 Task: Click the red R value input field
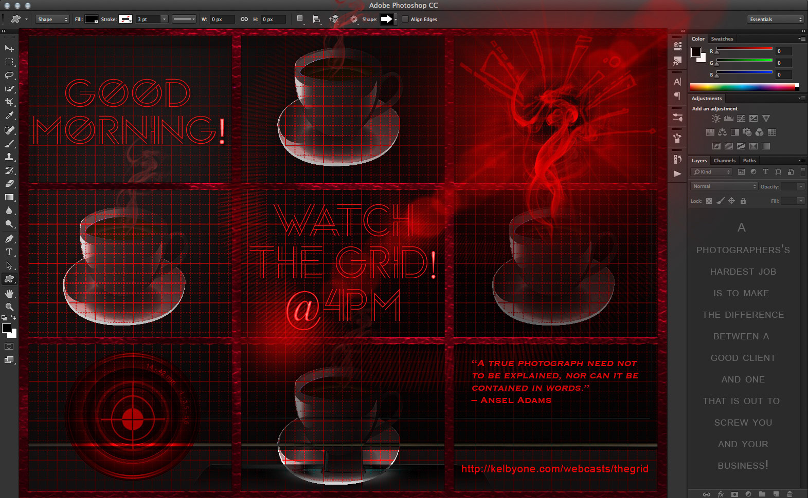[x=784, y=51]
